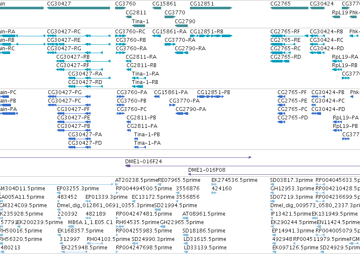Select the EC13172.5prime EST label
The image size is (360, 254).
pyautogui.click(x=154, y=197)
